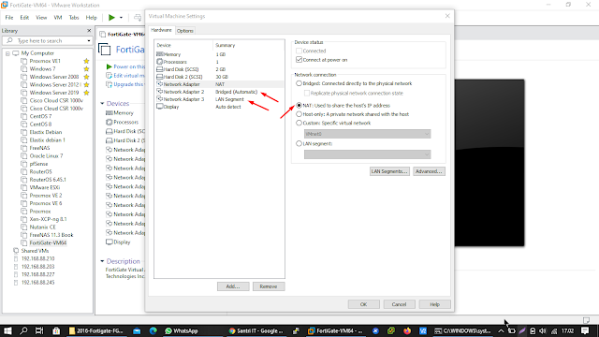Toggle Replicate physical network connection state
Screen dimensions: 599x337
(307, 94)
